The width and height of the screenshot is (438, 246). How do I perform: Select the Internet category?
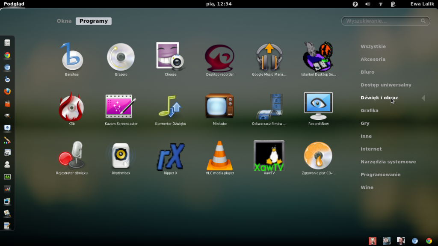371,149
